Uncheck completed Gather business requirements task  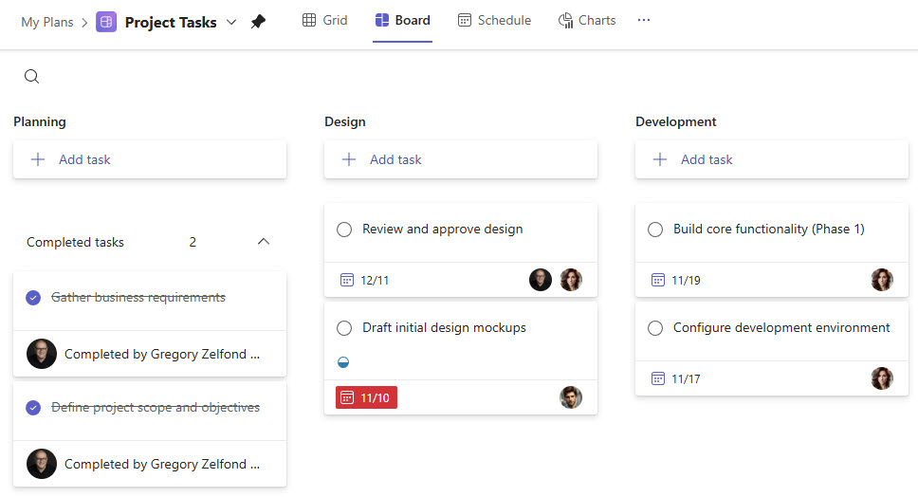coord(33,298)
